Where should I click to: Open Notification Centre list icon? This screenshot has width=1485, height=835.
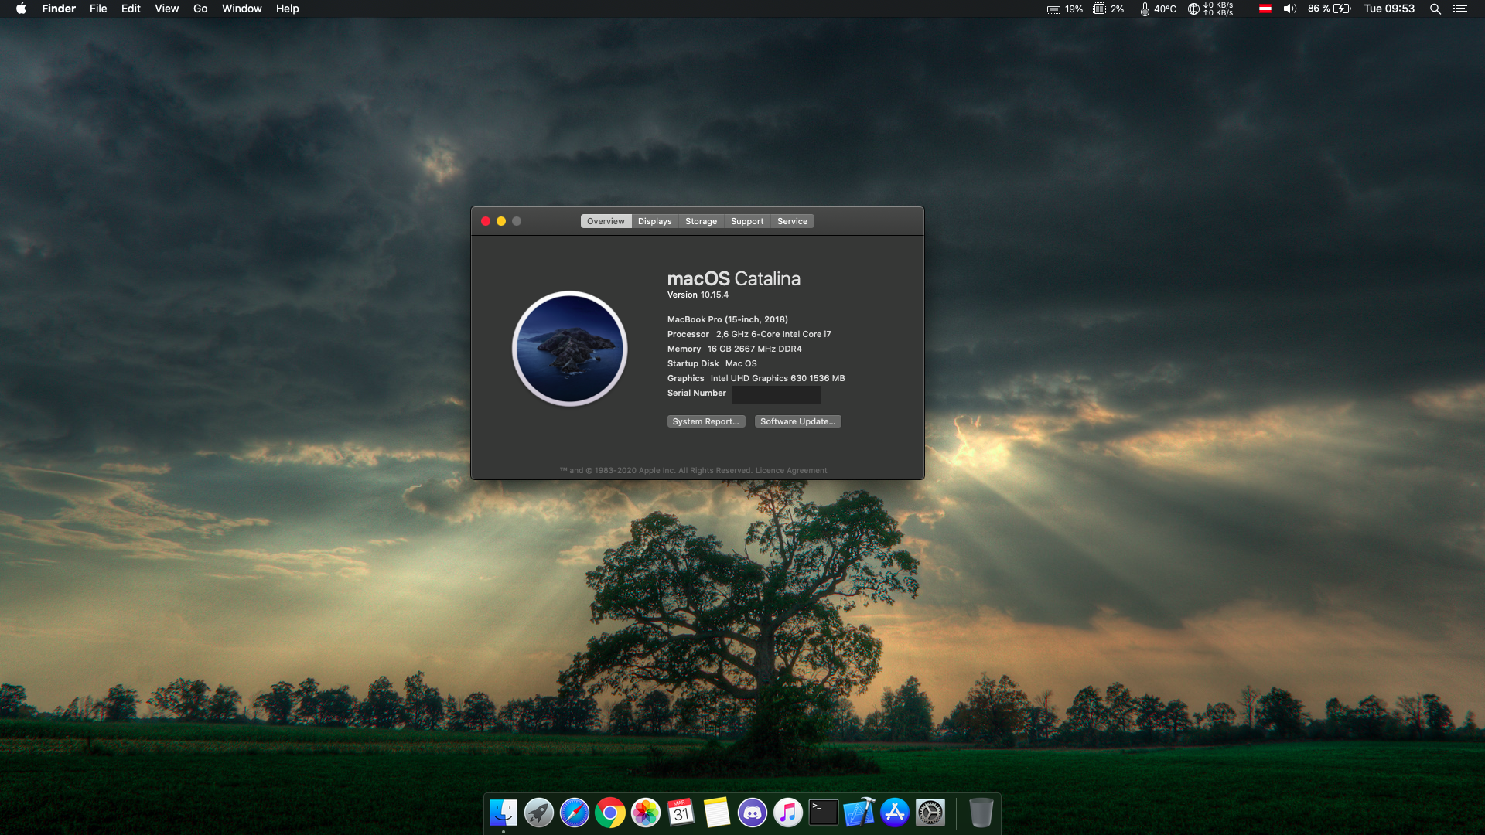(x=1460, y=9)
